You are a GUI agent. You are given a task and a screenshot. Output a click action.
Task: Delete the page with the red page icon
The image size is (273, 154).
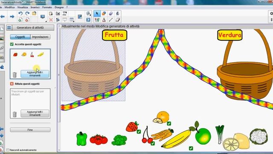tap(27, 20)
